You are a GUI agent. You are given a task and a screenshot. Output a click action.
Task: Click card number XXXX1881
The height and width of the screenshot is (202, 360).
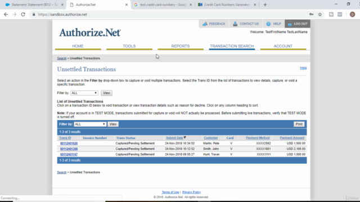tap(263, 149)
